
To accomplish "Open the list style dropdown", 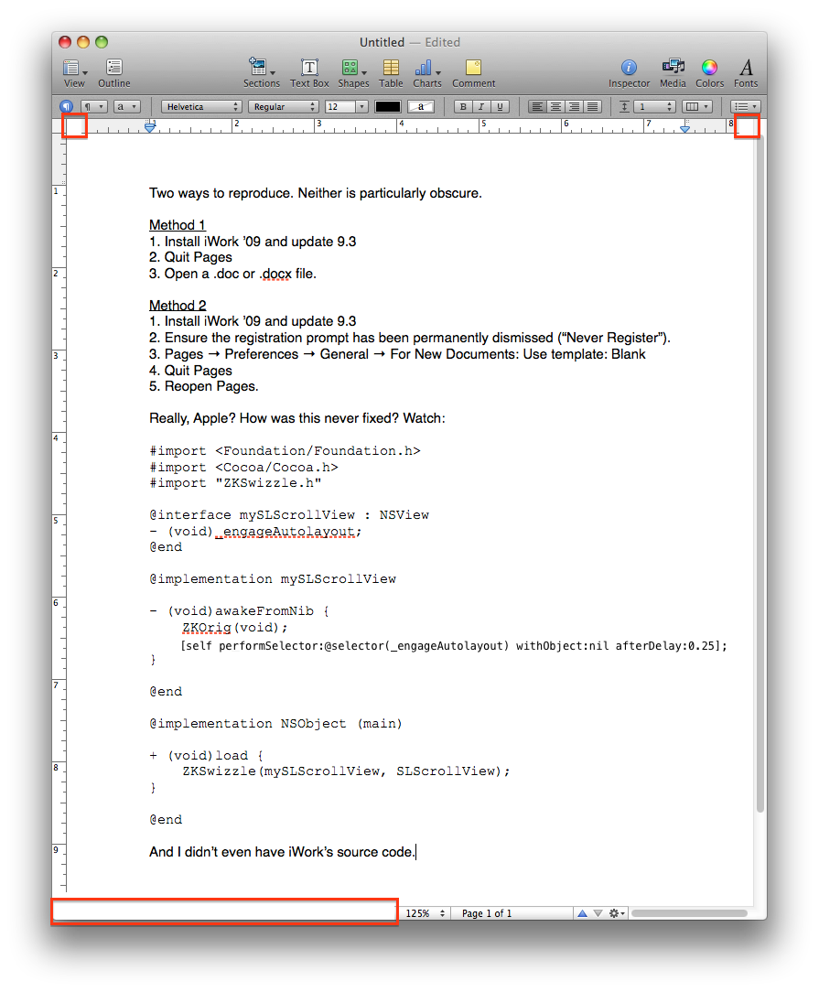I will click(x=745, y=107).
